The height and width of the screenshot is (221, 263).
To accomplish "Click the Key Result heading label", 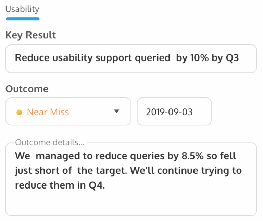I will (31, 35).
